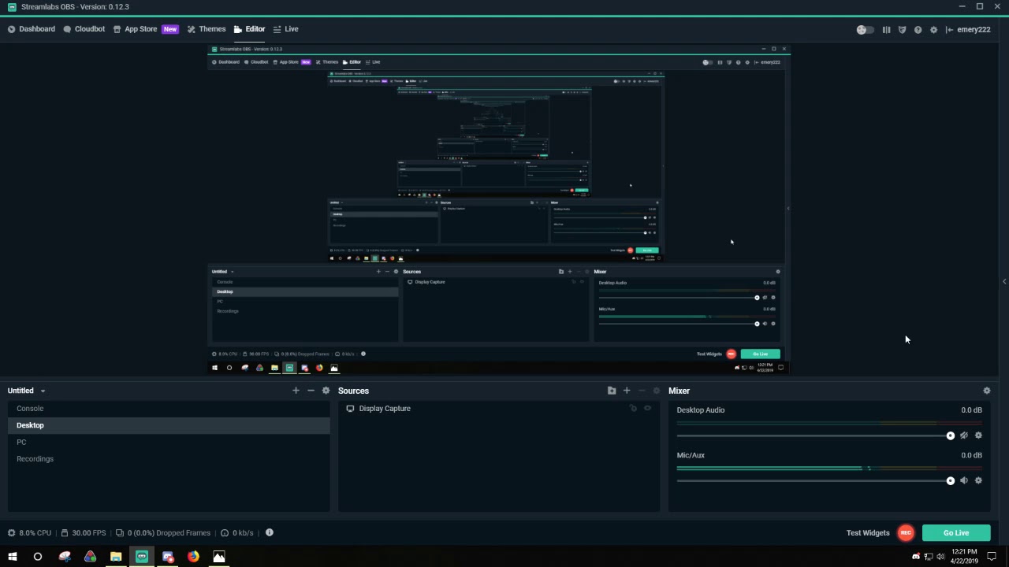Screen dimensions: 1009x567
Task: Select the PC scene
Action: point(169,442)
